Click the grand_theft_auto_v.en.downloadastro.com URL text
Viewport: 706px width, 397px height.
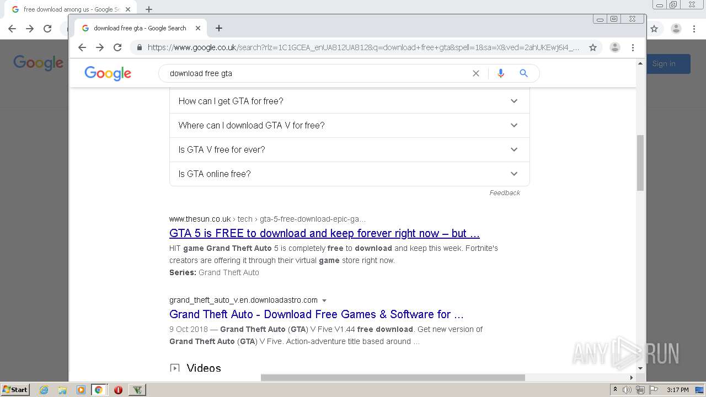(x=243, y=300)
